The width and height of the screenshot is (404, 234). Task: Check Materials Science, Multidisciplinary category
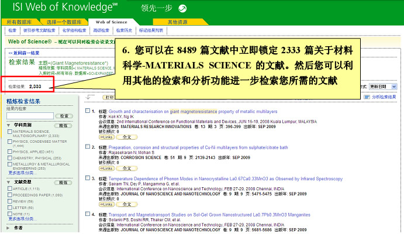click(x=10, y=132)
